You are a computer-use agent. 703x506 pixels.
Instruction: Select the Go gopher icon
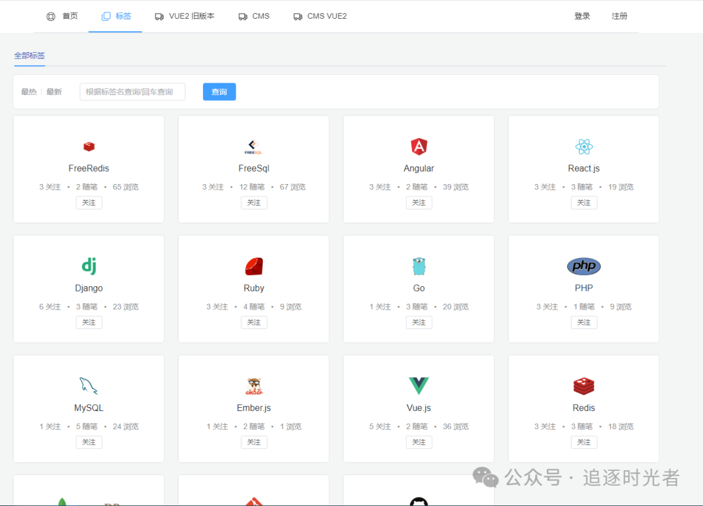[419, 265]
